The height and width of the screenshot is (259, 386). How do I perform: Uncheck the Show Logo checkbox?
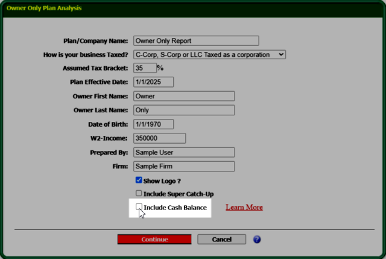click(139, 180)
